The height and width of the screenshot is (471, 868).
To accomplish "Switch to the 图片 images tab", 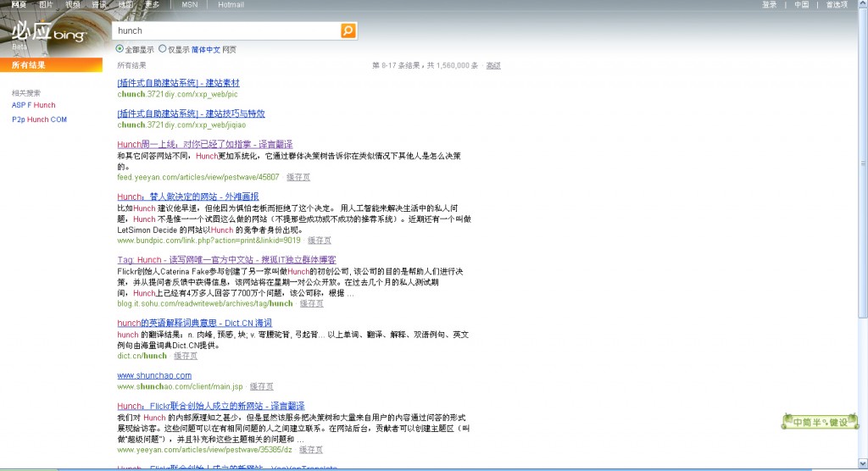I will click(x=46, y=4).
